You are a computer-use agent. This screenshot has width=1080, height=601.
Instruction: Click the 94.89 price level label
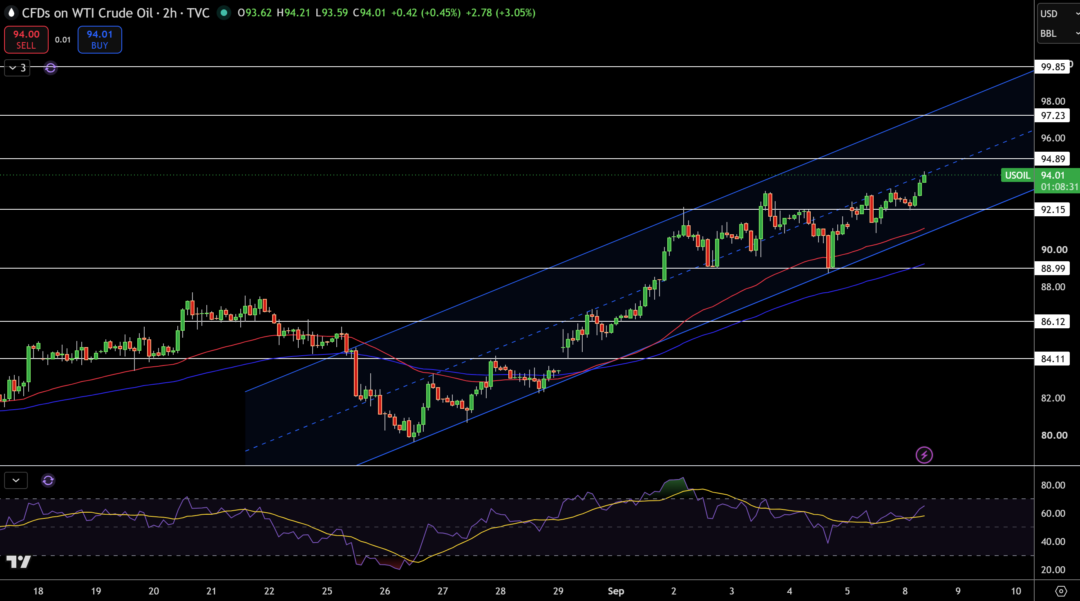[x=1052, y=159]
